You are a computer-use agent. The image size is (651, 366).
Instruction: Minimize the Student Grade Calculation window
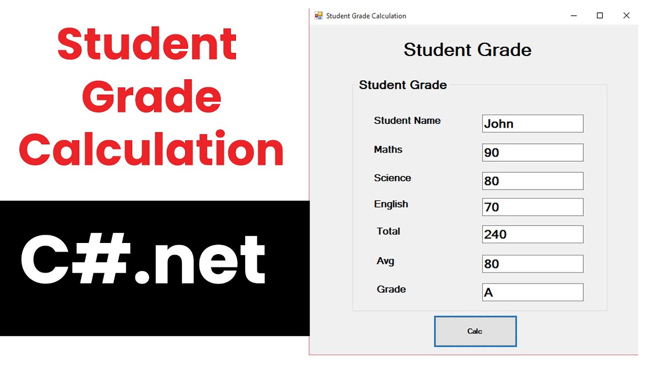pyautogui.click(x=574, y=16)
